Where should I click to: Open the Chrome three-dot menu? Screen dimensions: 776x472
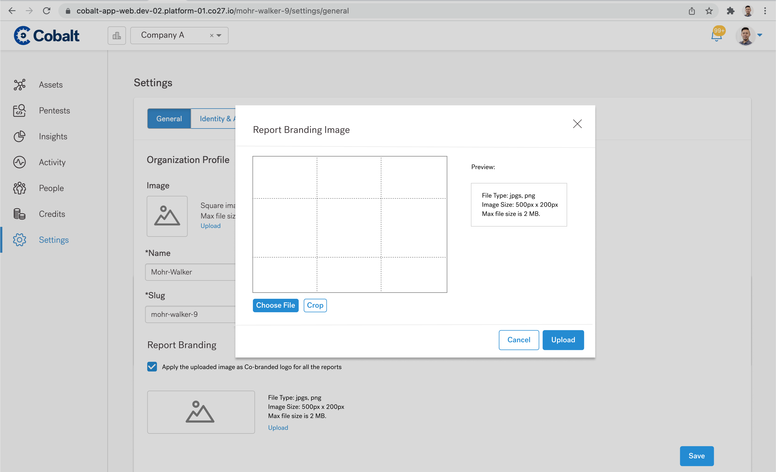pyautogui.click(x=765, y=11)
